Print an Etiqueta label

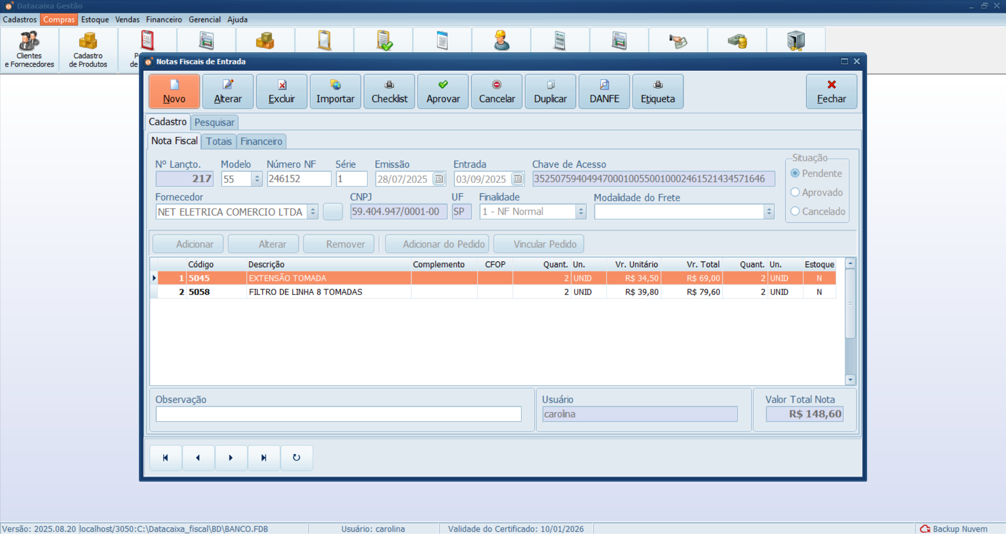tap(657, 91)
